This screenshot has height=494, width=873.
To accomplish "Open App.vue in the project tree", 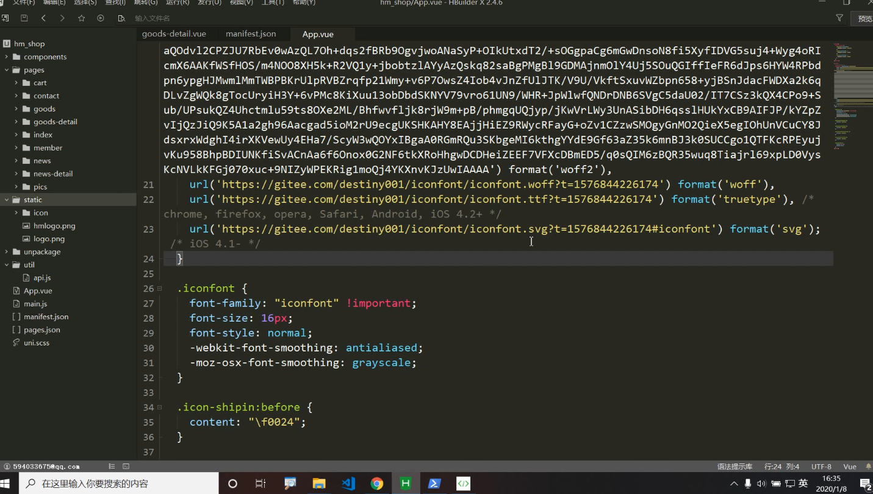I will click(38, 291).
